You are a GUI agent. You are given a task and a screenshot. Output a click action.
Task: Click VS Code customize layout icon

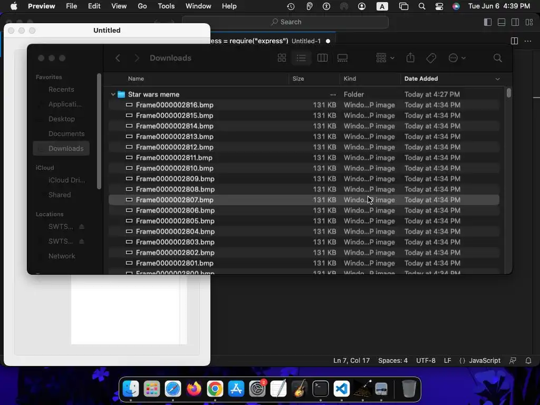click(529, 22)
